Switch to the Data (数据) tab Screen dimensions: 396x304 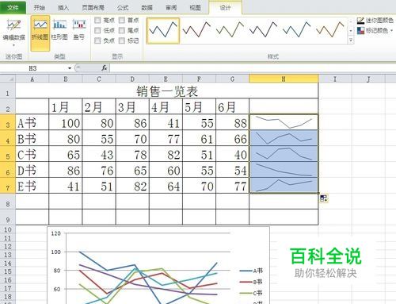147,8
